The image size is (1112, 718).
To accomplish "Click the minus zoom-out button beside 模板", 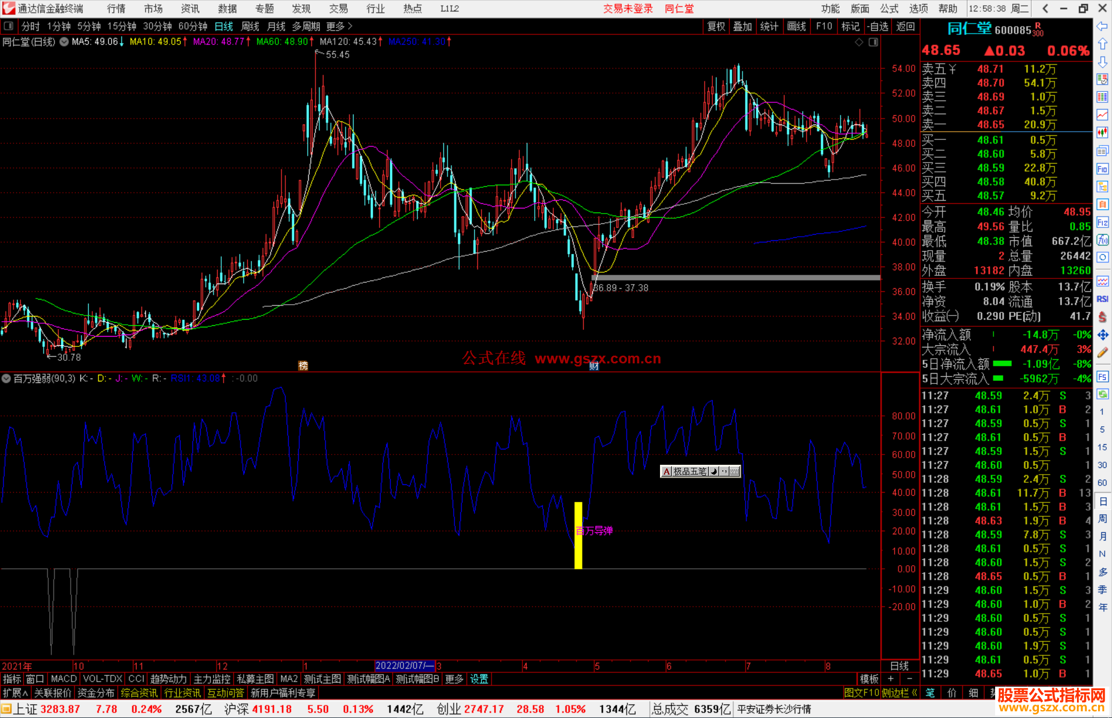I will coord(910,679).
